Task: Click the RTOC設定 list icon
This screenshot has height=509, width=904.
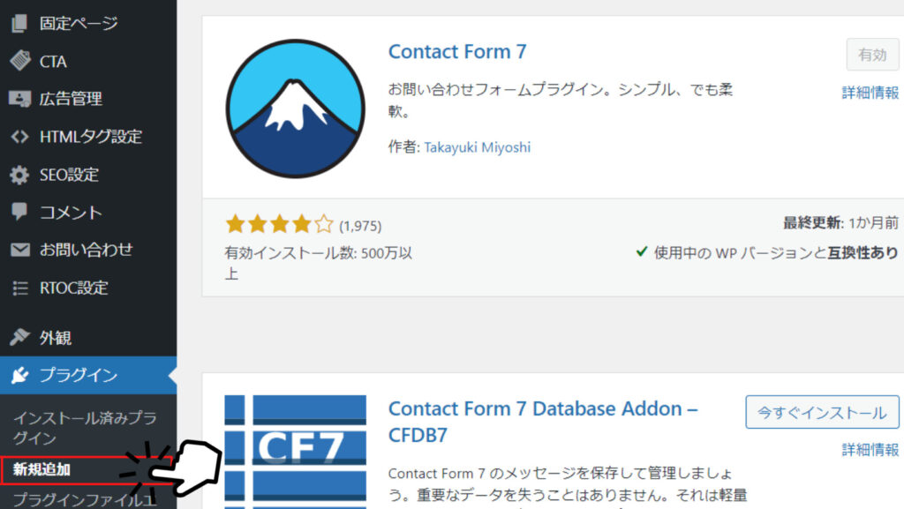Action: [x=19, y=288]
